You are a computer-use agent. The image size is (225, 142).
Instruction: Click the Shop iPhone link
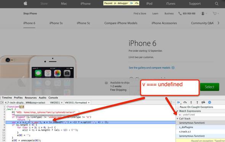pyautogui.click(x=30, y=13)
